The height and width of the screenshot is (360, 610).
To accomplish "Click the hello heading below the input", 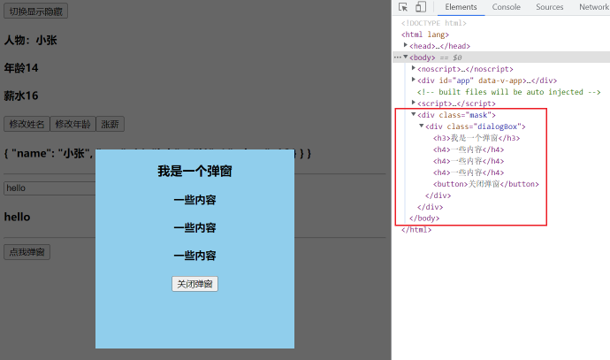I will coord(17,217).
